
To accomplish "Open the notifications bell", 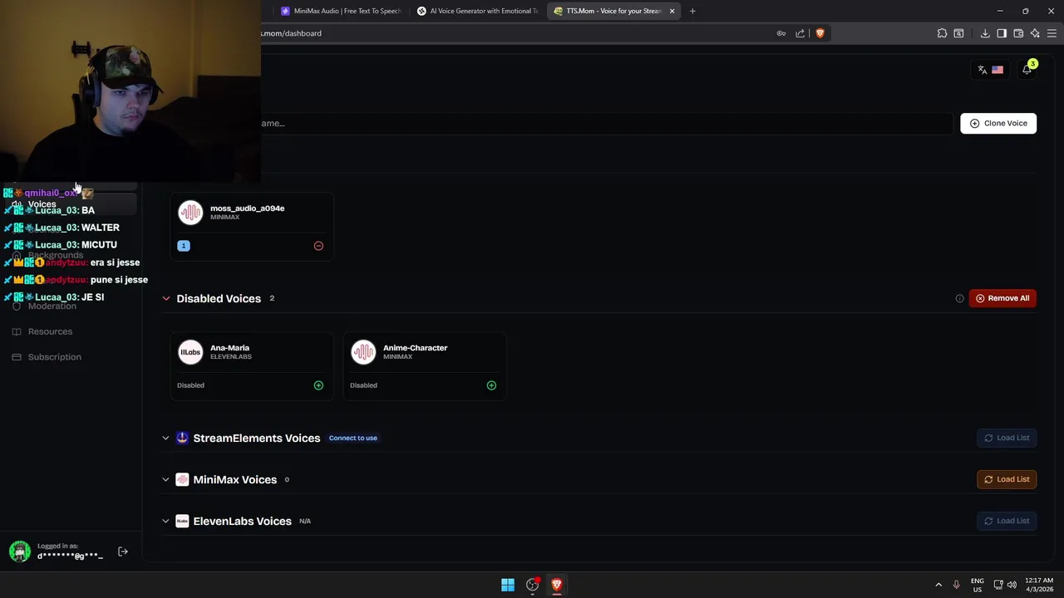I will 1027,70.
